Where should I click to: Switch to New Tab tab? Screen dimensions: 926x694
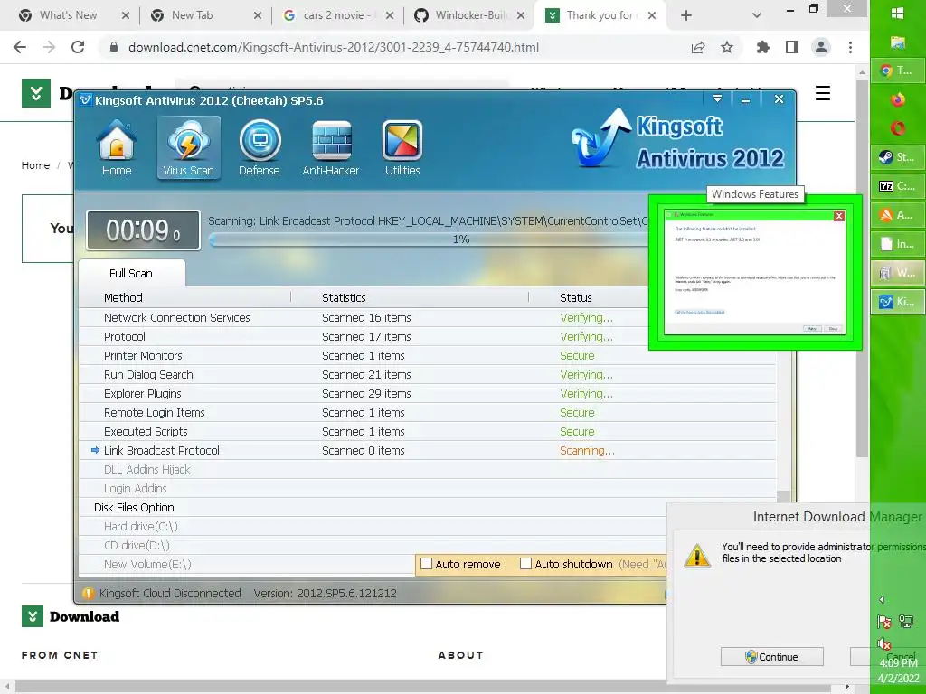tap(205, 15)
